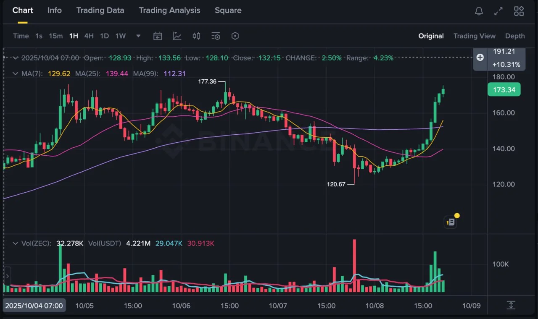Open the yellow-dot order marker icon
This screenshot has height=319, width=538.
pyautogui.click(x=451, y=222)
